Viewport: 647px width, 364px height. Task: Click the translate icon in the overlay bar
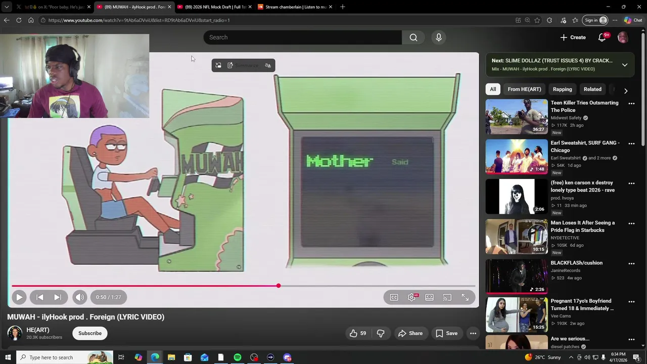coord(268,65)
